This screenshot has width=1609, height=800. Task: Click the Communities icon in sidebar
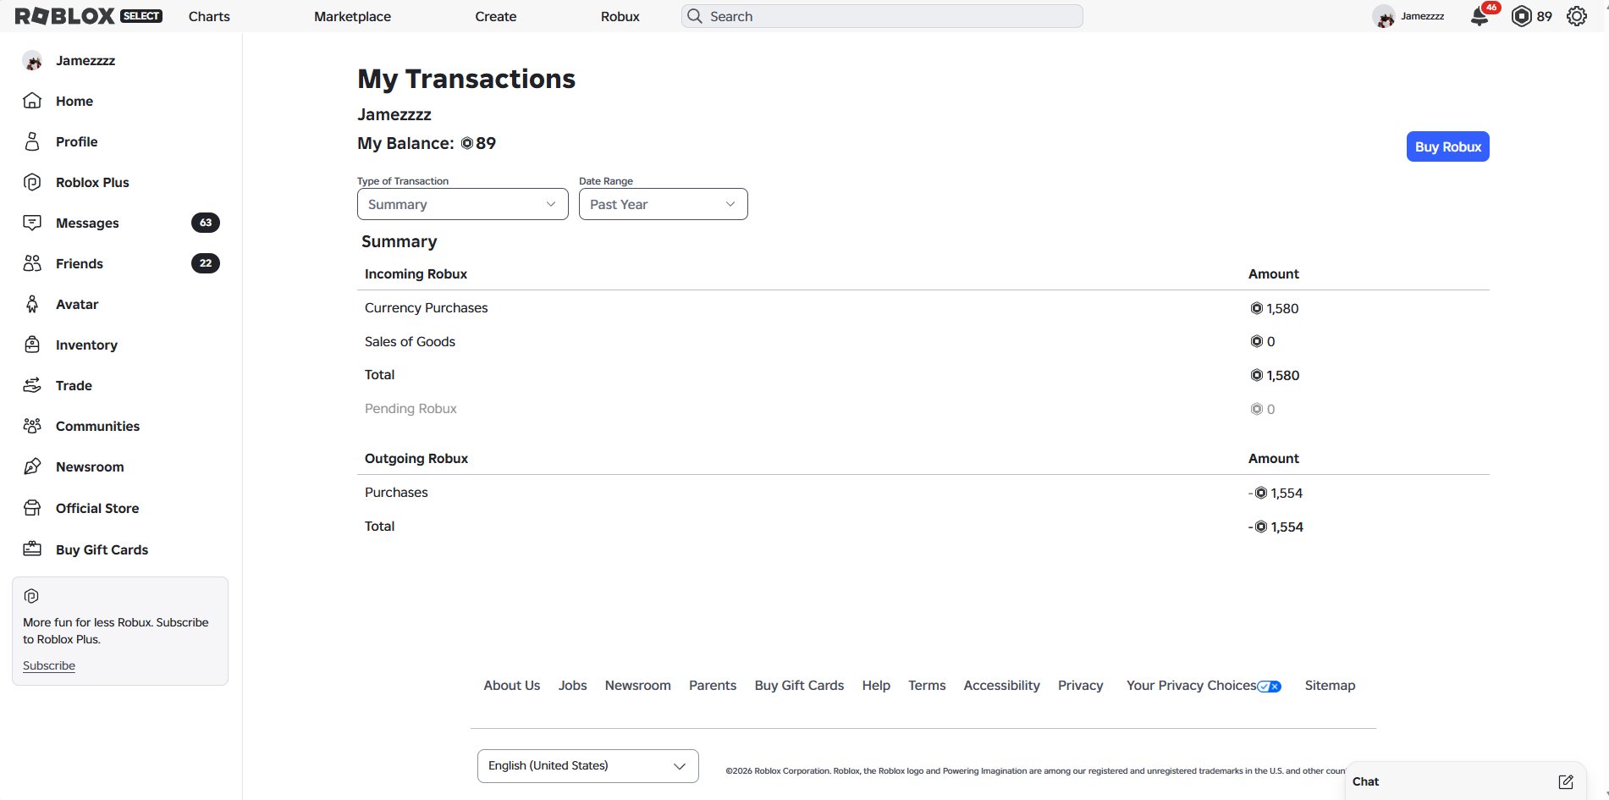32,426
